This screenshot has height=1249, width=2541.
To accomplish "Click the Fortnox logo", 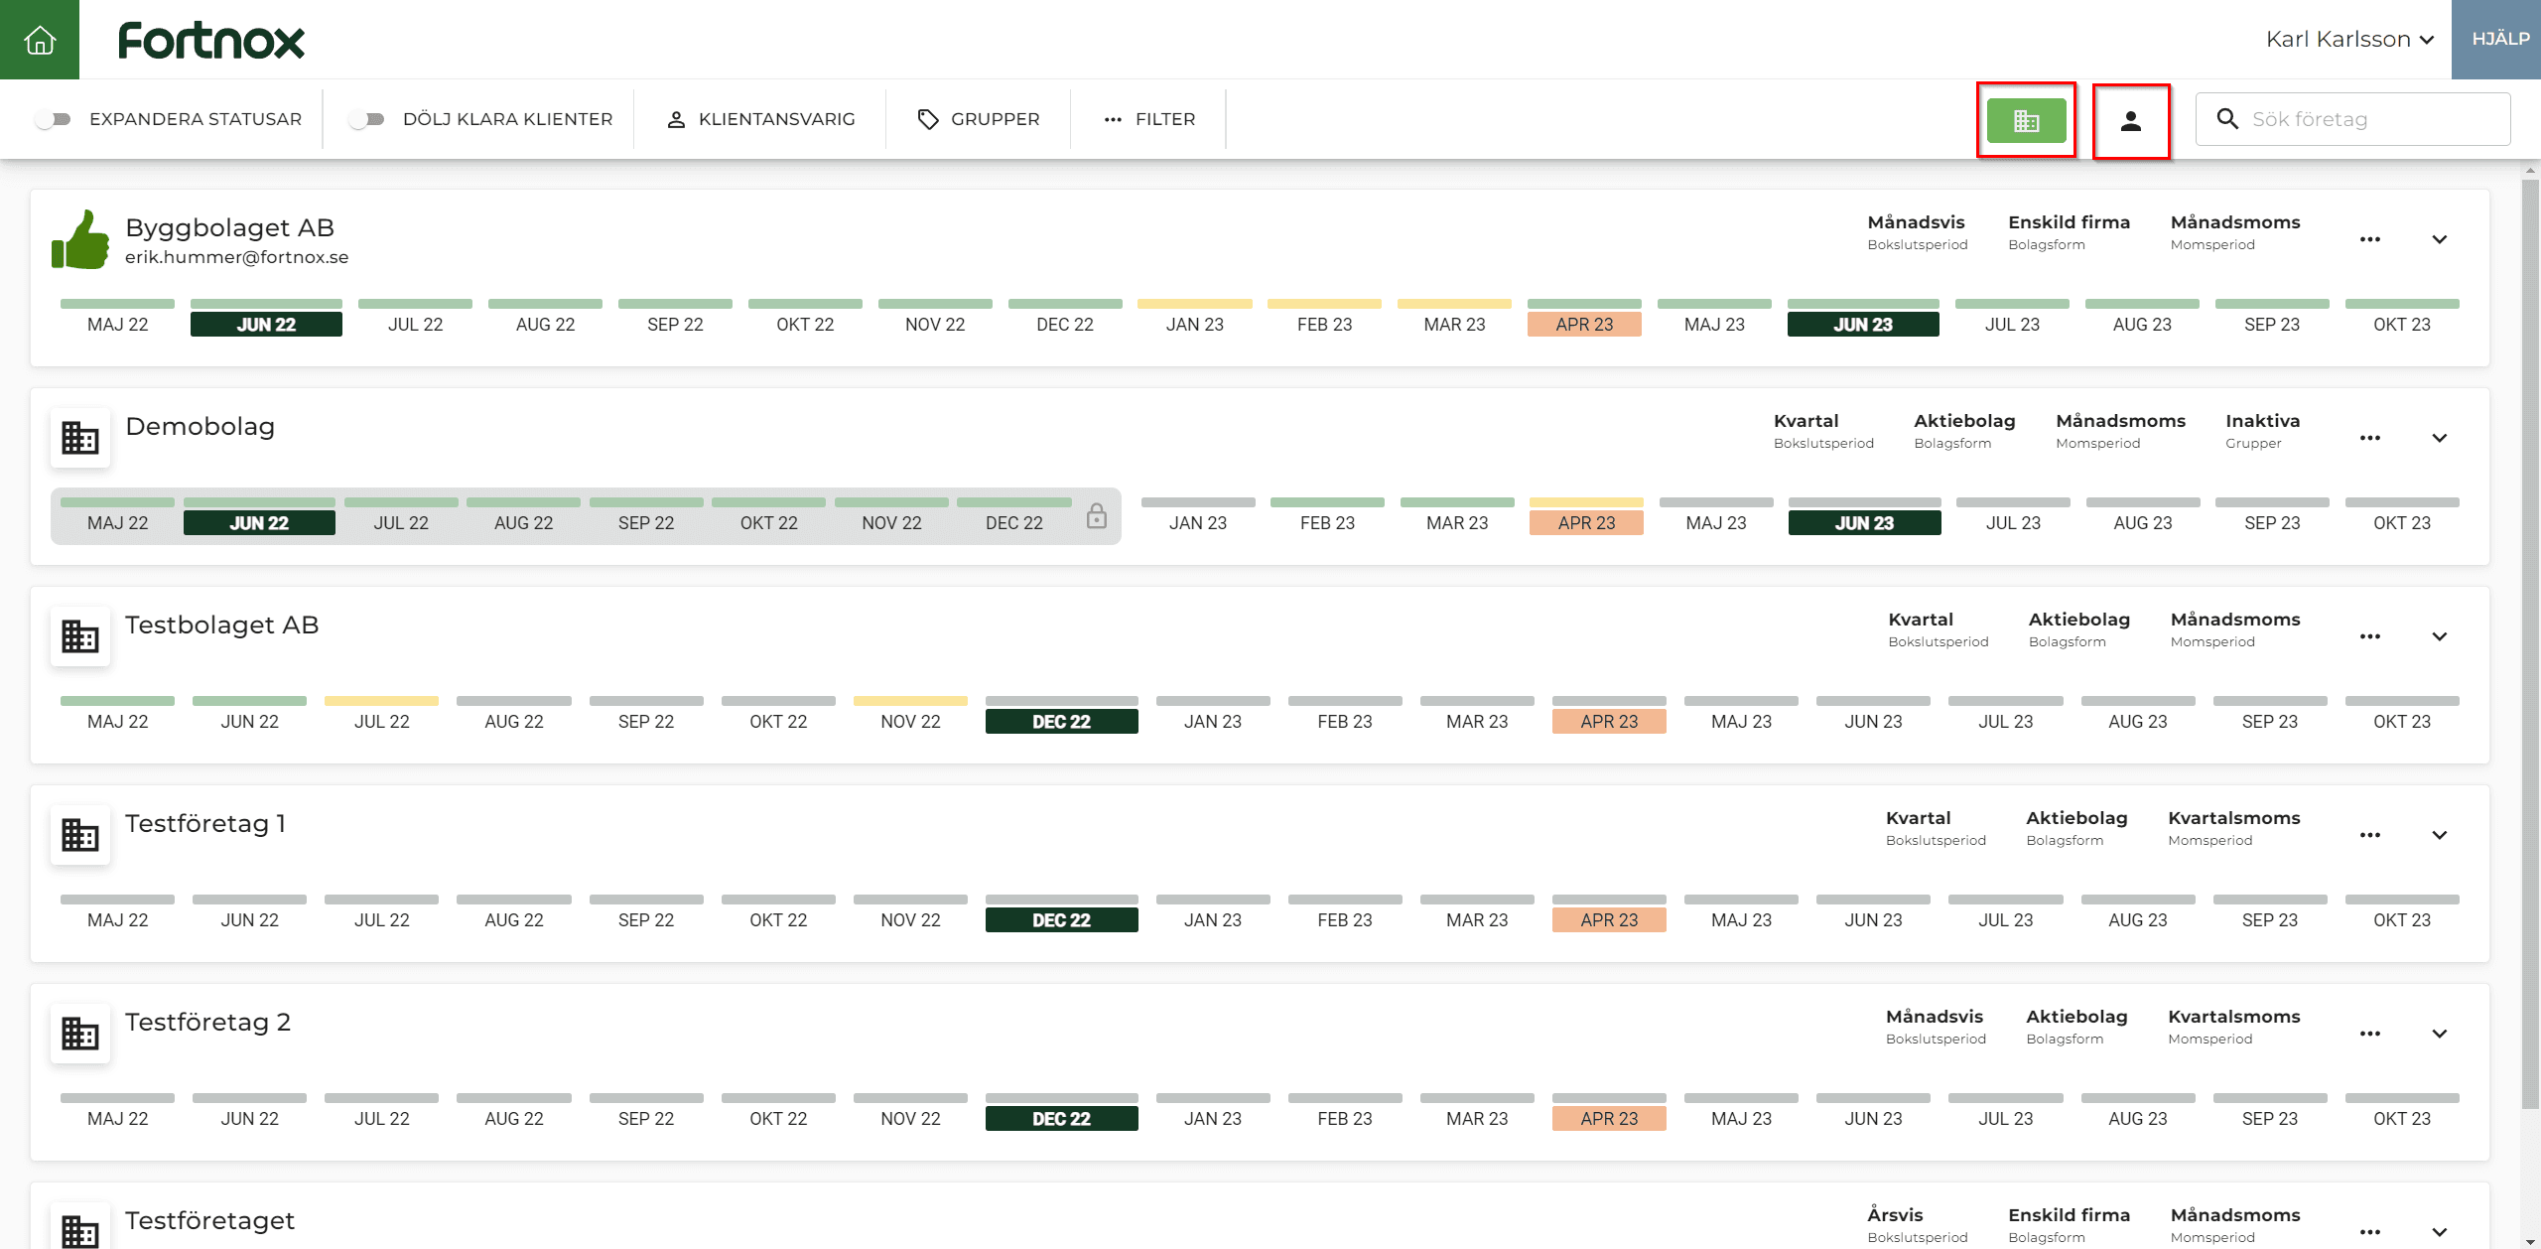I will pos(211,41).
